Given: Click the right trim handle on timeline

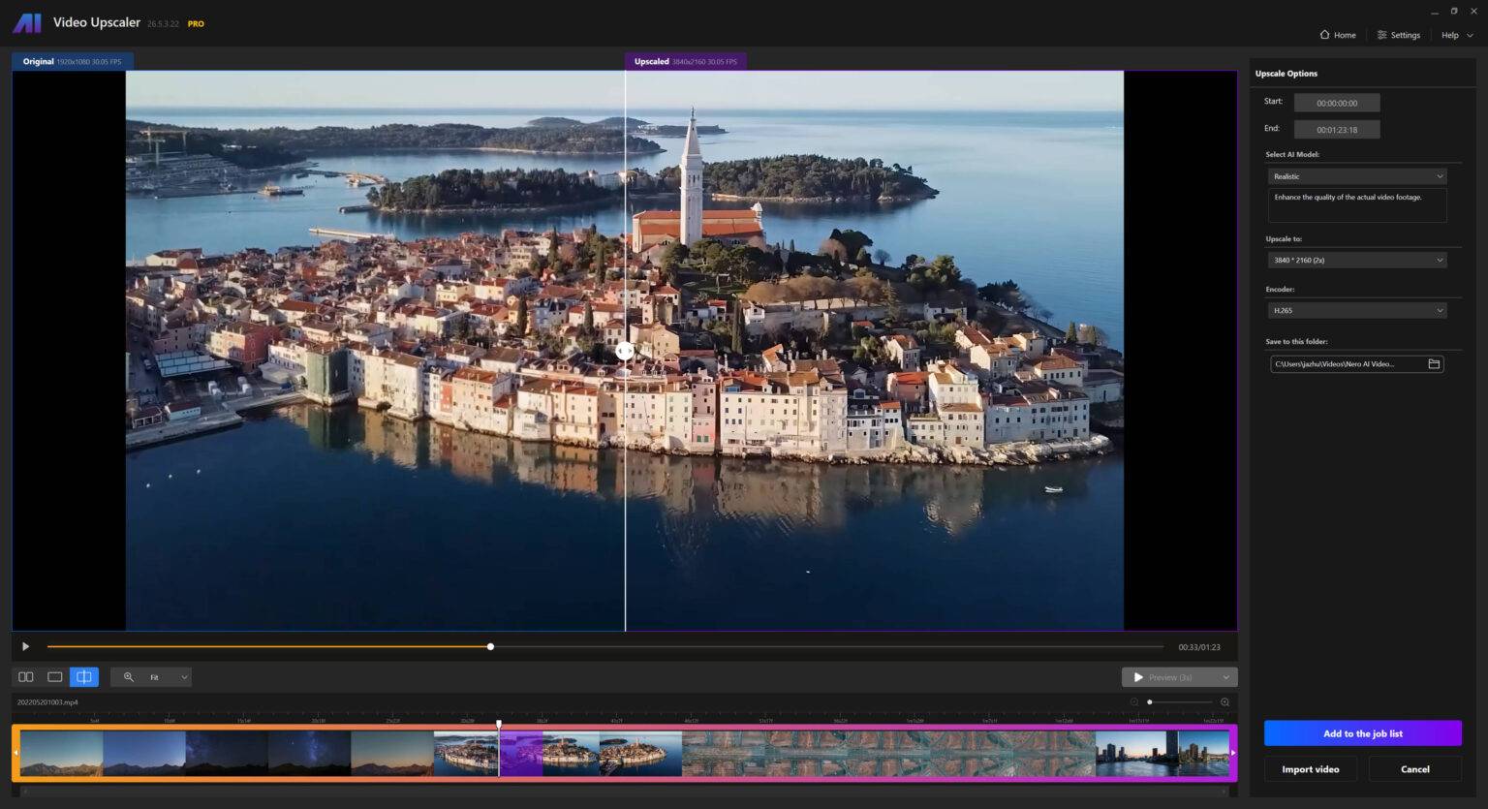Looking at the screenshot, I should (1233, 753).
